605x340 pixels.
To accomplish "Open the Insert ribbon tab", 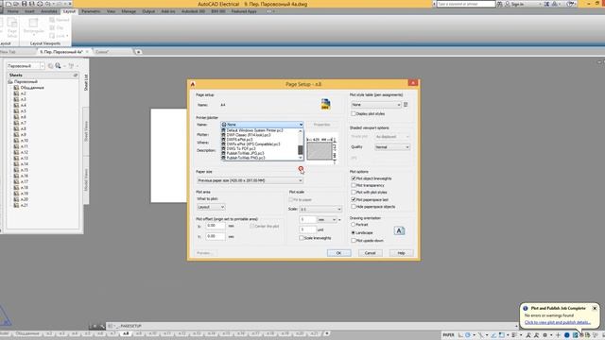I will [x=29, y=11].
